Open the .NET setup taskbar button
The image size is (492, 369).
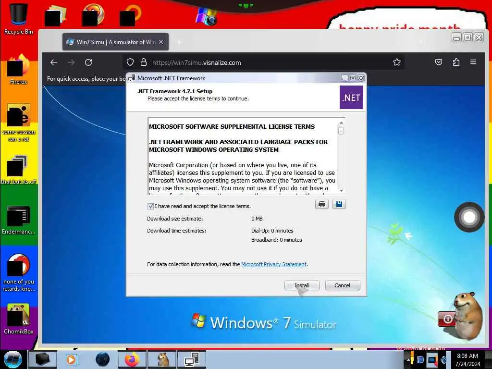(192, 359)
